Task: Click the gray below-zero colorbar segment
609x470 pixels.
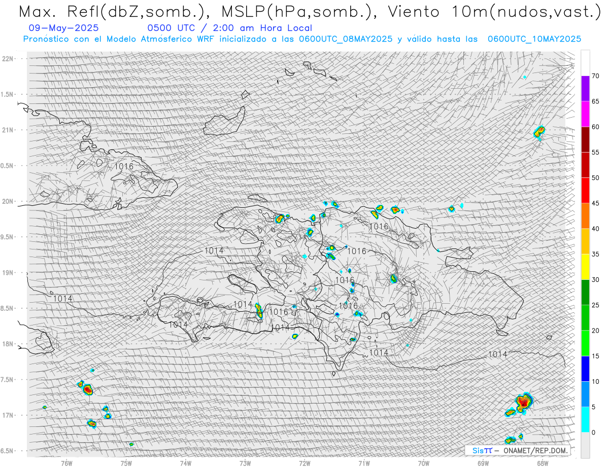Action: pos(585,445)
